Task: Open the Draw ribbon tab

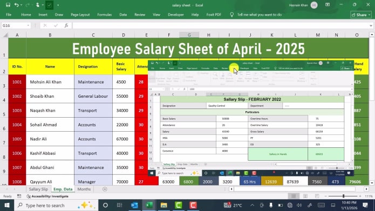Action: (x=59, y=15)
